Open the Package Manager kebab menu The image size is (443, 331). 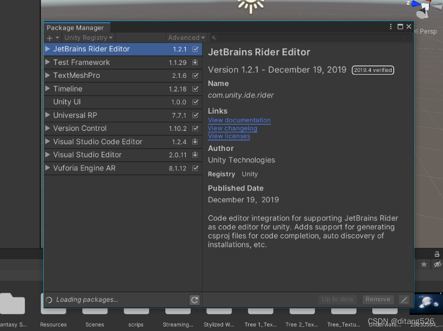tap(391, 27)
